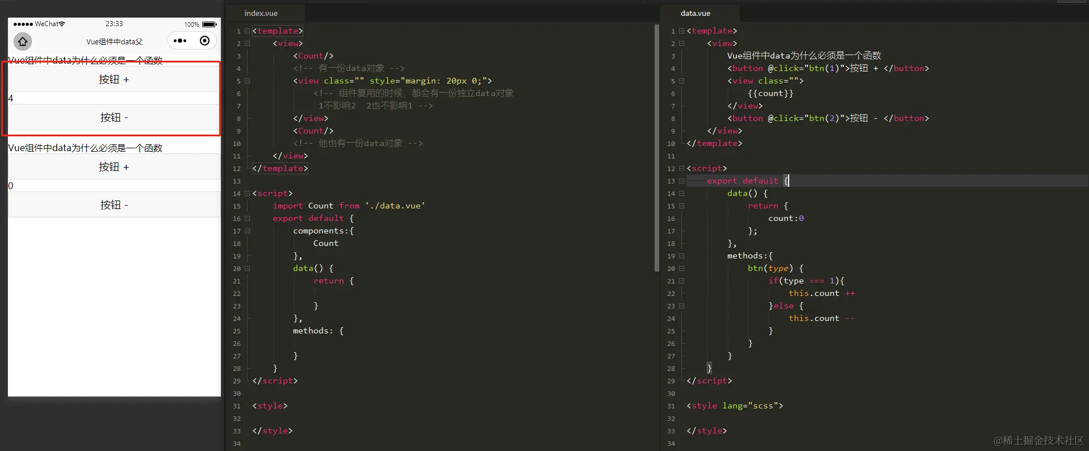Click the 23:33 clock in the simulator
This screenshot has width=1089, height=451.
pyautogui.click(x=114, y=24)
